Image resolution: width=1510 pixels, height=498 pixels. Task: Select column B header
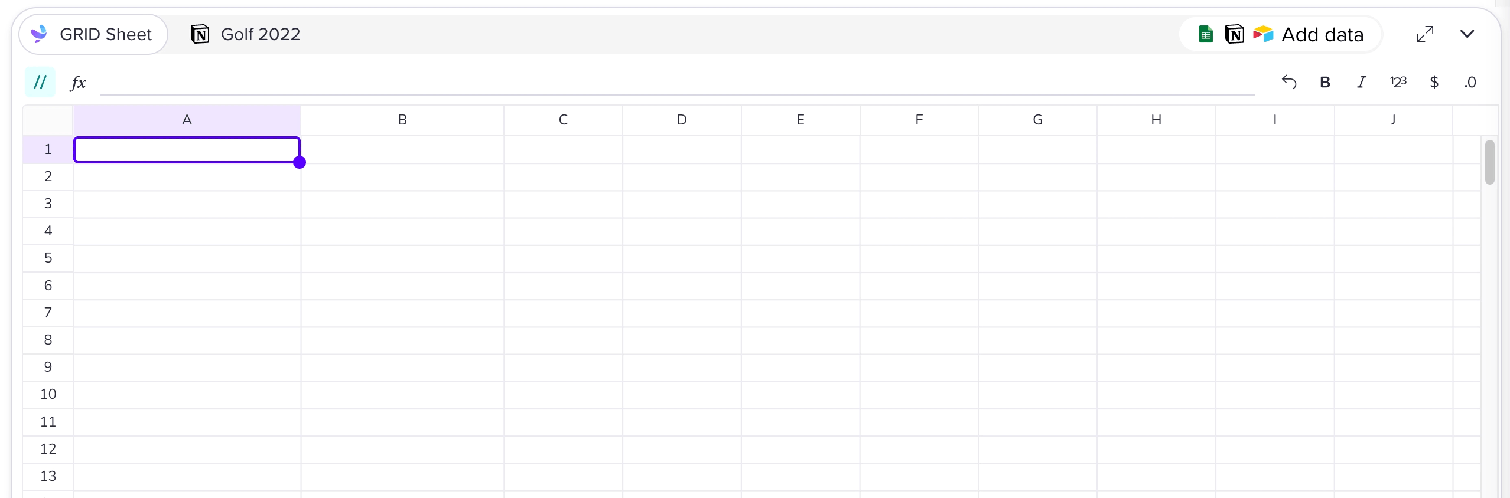pyautogui.click(x=402, y=120)
